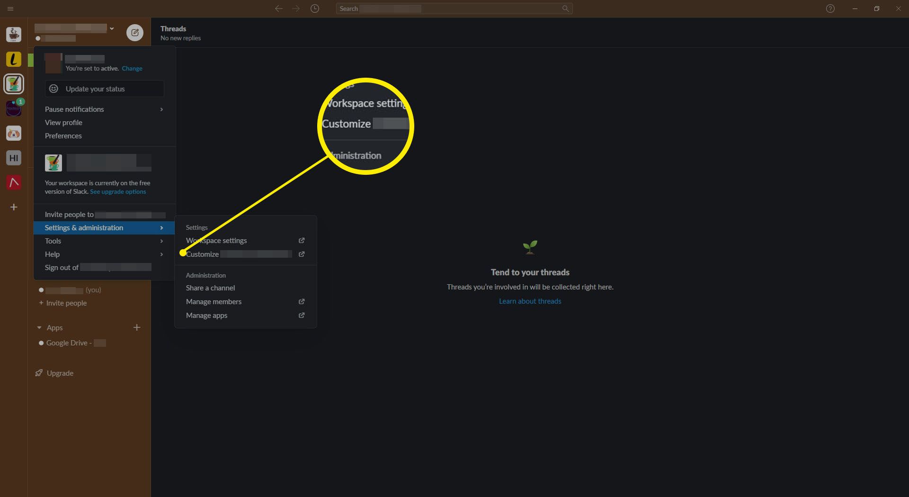The width and height of the screenshot is (909, 497).
Task: Click the Update your status field
Action: coord(104,89)
